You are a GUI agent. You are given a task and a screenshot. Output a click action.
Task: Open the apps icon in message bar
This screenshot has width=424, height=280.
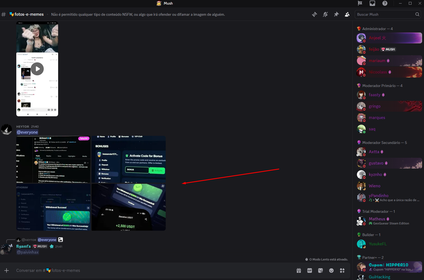[x=342, y=271]
